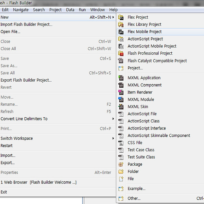Click the CSS File icon
Viewport: 204px width, 204px height.
click(121, 143)
